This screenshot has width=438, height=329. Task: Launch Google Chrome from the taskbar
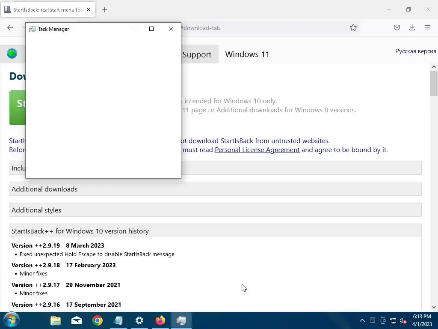click(x=98, y=320)
